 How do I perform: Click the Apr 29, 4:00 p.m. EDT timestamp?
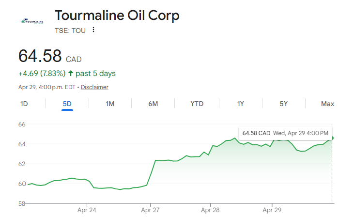[47, 87]
